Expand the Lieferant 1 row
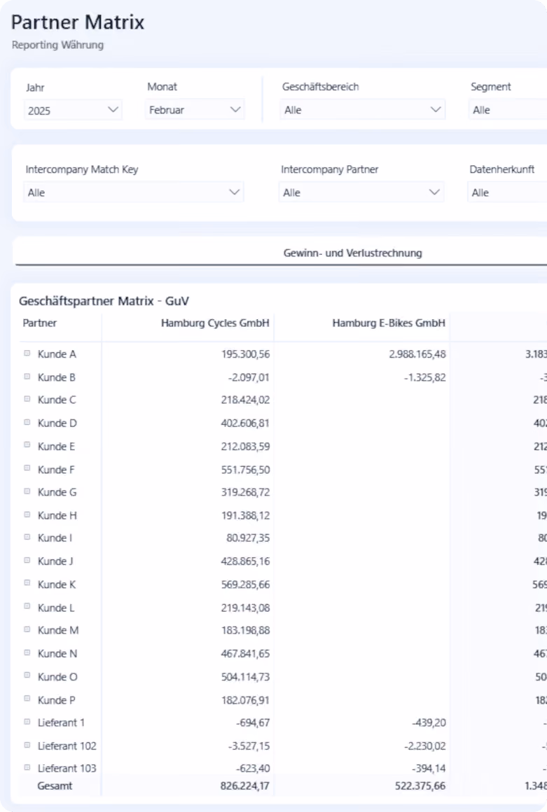Image resolution: width=547 pixels, height=812 pixels. coord(27,722)
